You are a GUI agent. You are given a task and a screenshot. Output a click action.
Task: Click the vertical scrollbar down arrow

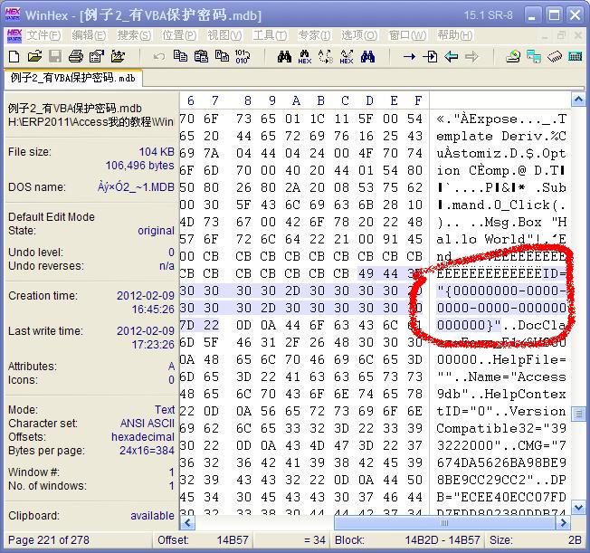[x=578, y=507]
